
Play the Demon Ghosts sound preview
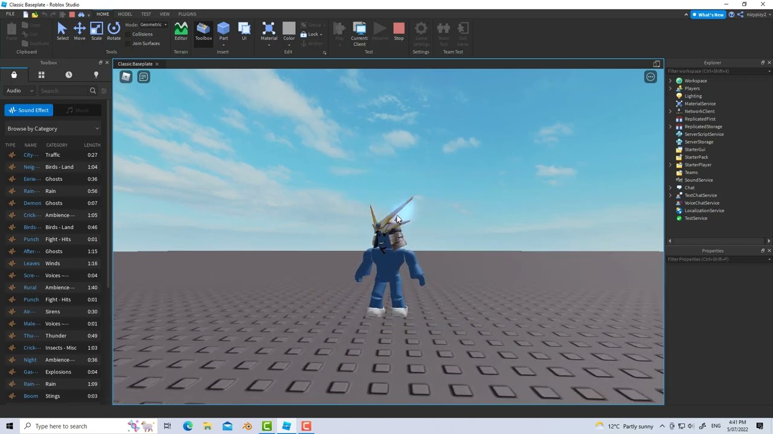point(11,203)
